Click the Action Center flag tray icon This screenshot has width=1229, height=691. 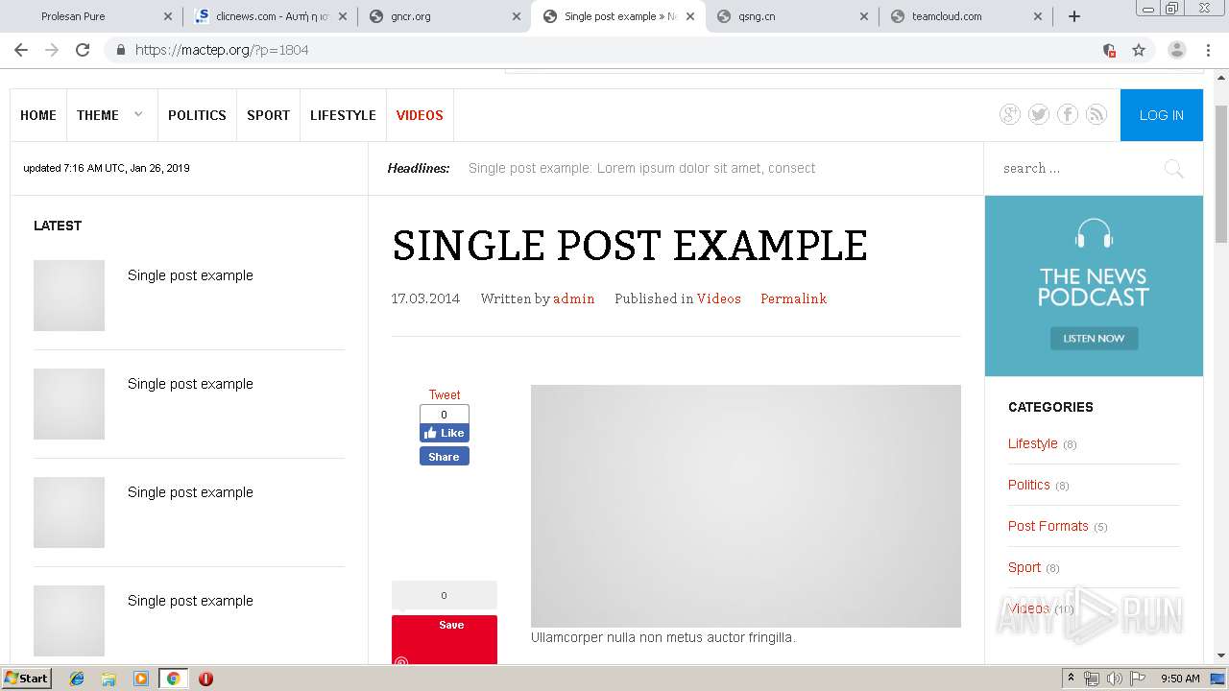1137,679
